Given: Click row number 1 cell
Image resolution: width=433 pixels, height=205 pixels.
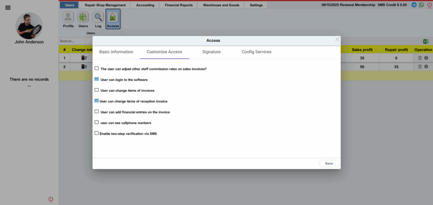Looking at the screenshot, I should (64, 58).
